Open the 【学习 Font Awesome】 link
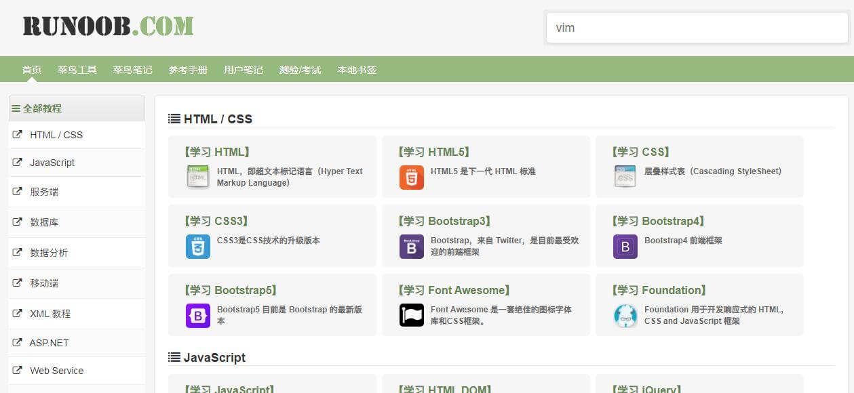 (454, 290)
